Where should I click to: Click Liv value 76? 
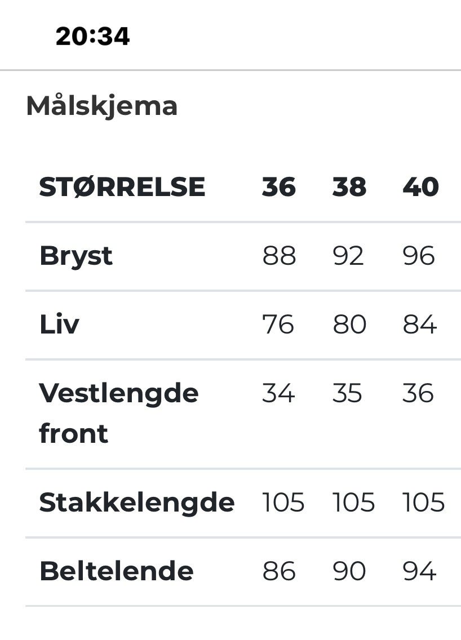click(x=278, y=325)
